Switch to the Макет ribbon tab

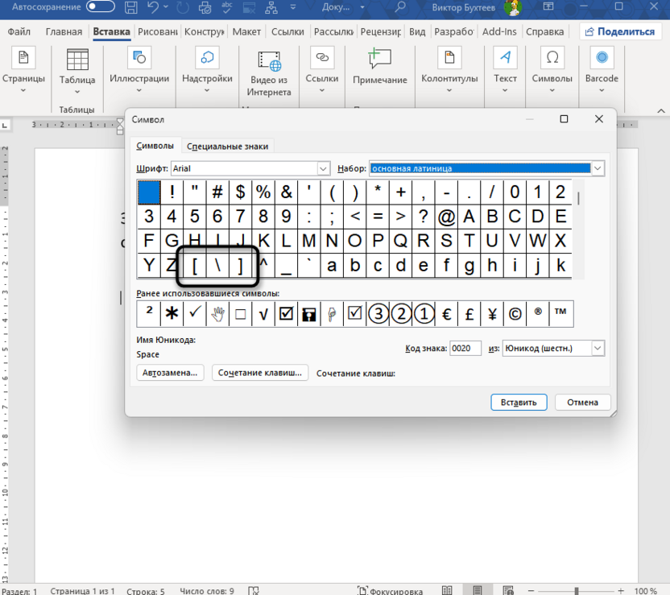coord(246,31)
